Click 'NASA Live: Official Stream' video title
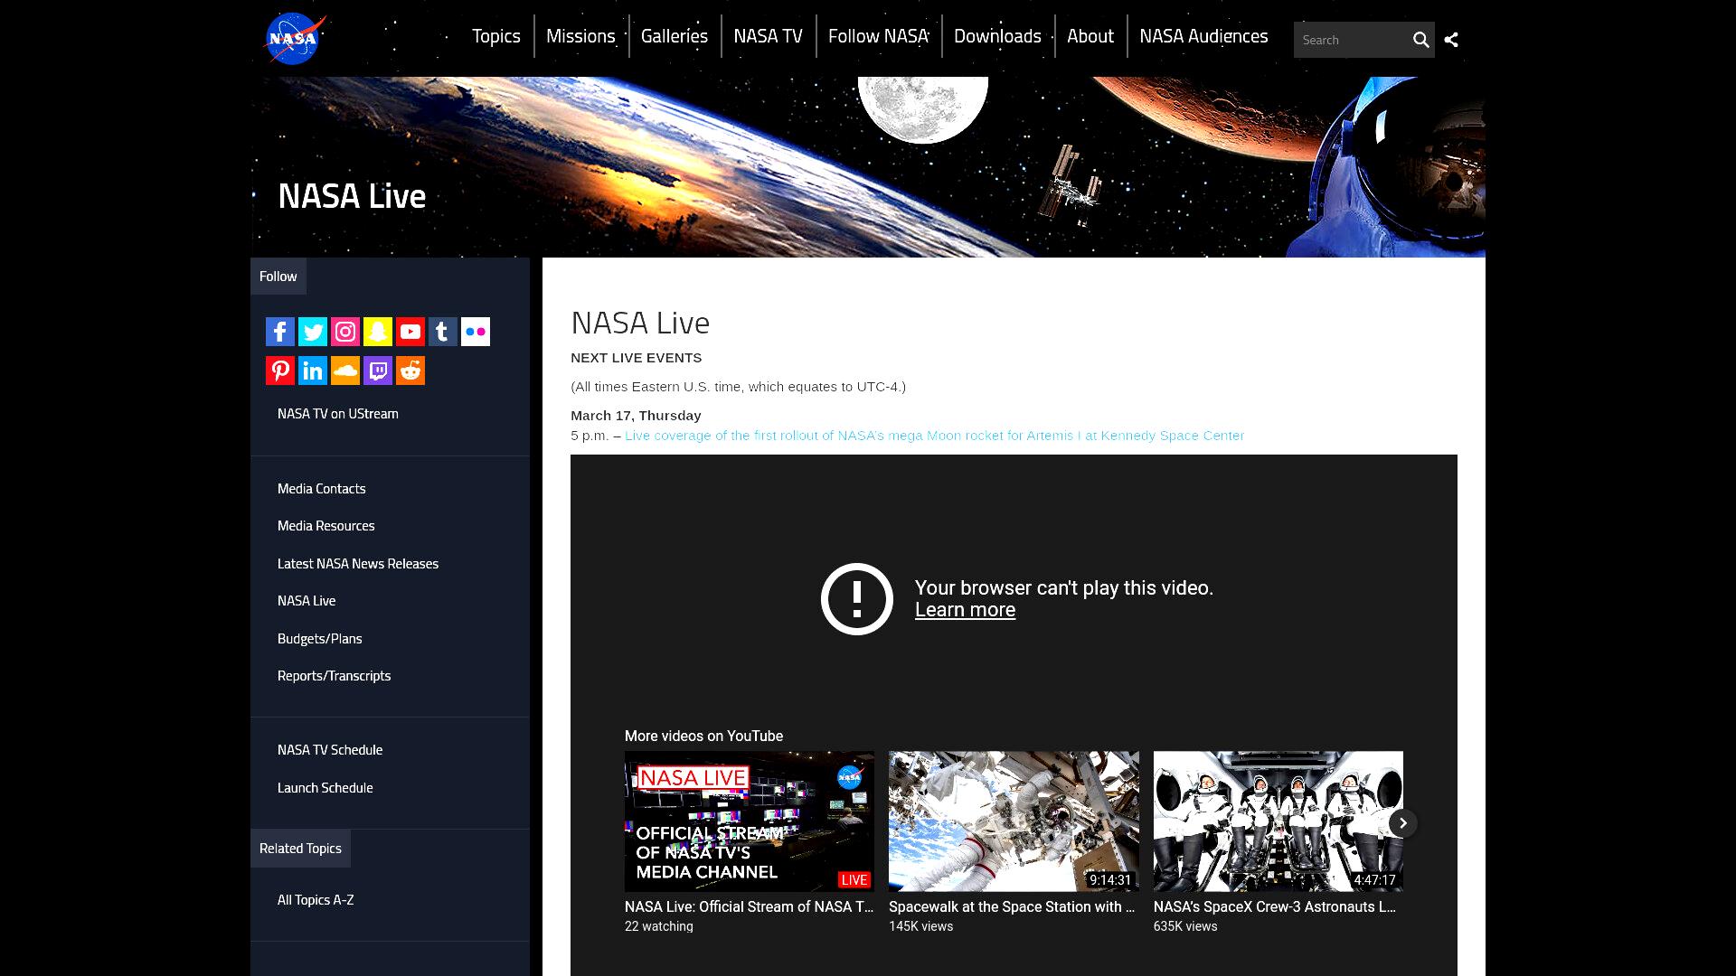 point(750,907)
